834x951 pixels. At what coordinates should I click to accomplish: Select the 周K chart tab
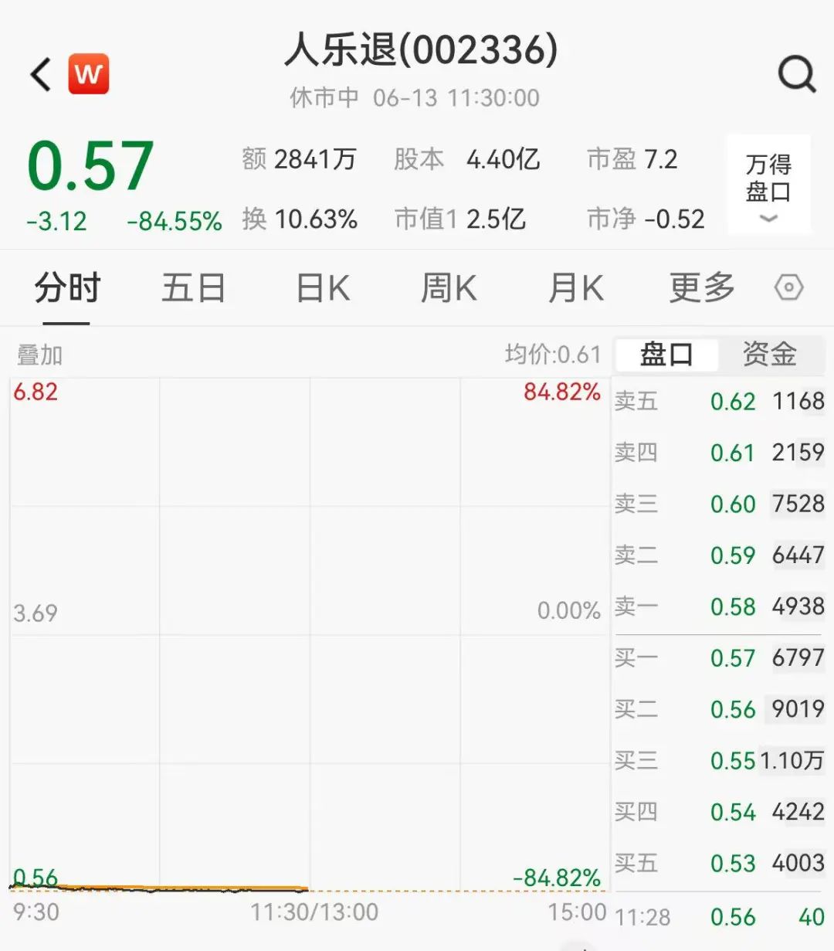pos(448,288)
